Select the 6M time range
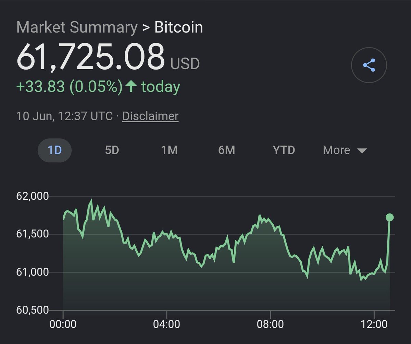This screenshot has height=344, width=411. 227,150
